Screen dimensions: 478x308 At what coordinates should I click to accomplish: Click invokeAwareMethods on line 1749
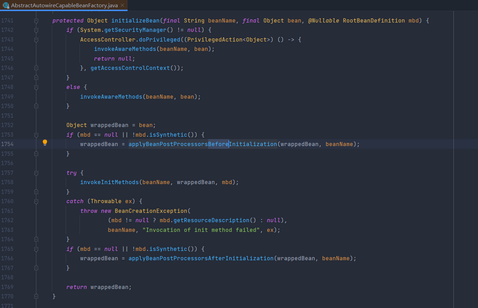[x=111, y=97]
